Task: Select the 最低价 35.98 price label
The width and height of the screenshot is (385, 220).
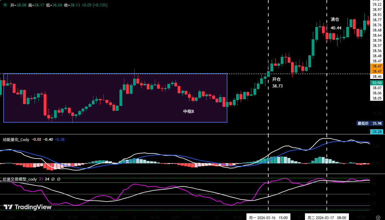Action: 370,123
